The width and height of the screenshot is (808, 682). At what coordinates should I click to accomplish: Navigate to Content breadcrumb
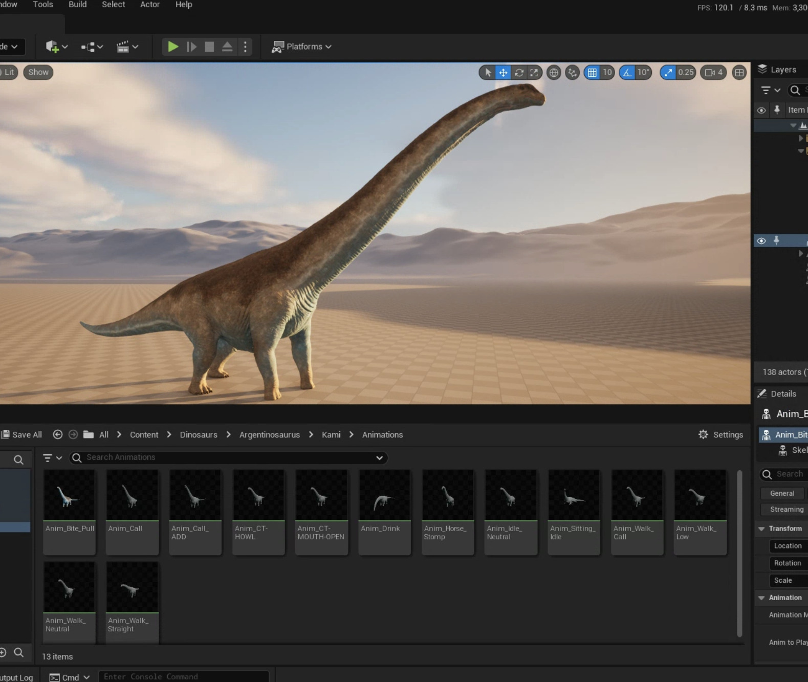[144, 435]
